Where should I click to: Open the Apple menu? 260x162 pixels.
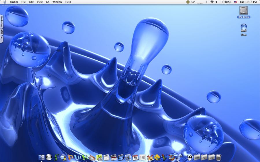click(5, 2)
